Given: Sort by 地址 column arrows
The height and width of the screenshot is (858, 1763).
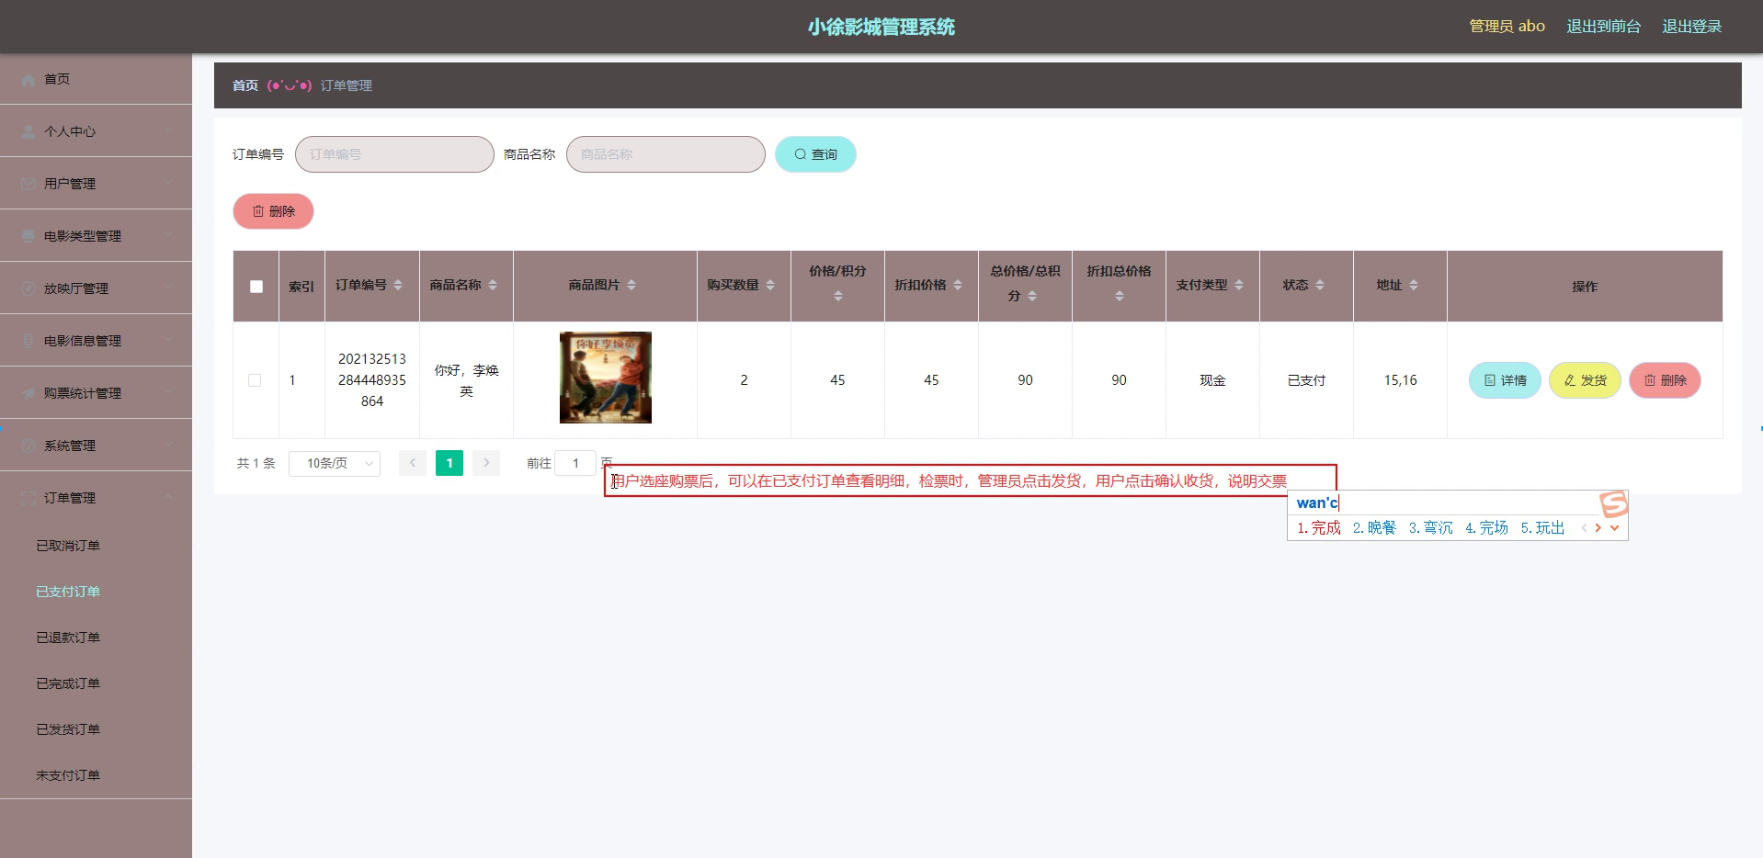Looking at the screenshot, I should coord(1414,286).
